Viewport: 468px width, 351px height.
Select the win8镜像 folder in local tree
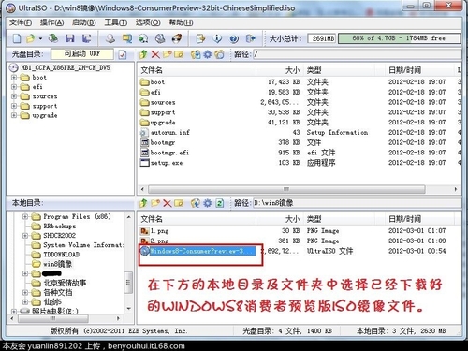click(57, 264)
